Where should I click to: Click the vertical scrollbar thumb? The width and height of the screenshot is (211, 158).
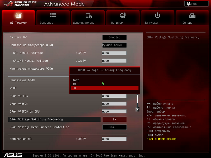pos(138,99)
